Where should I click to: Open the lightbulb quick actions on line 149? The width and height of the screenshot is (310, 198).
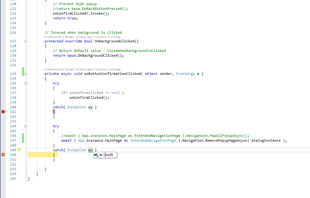pyautogui.click(x=19, y=150)
